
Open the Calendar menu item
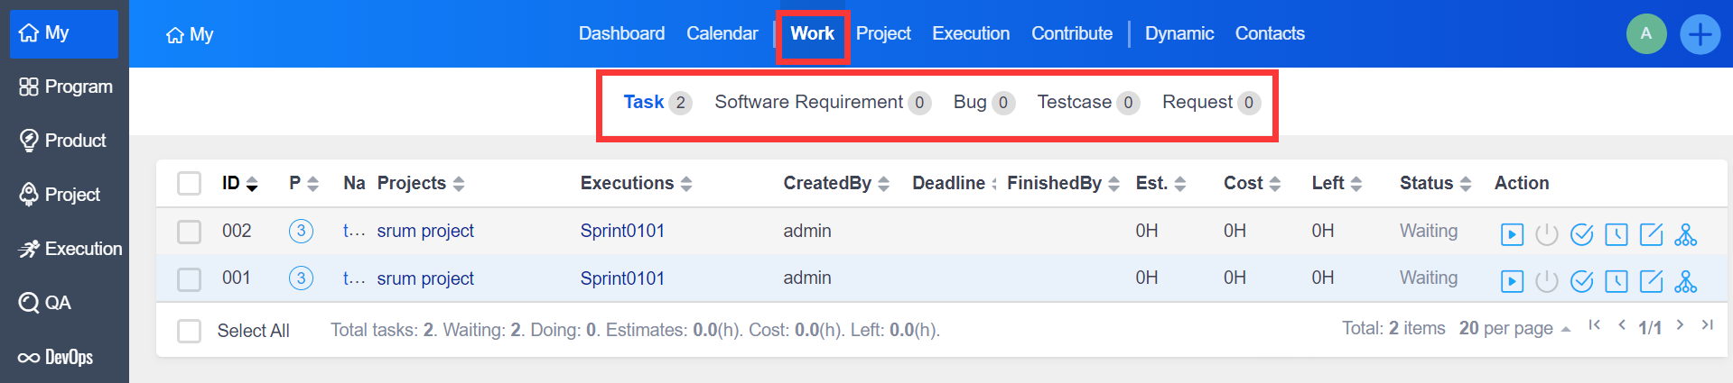[x=722, y=34]
